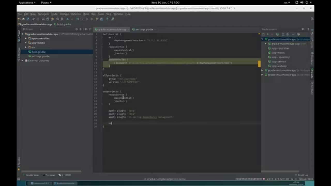Screen dimensions: 331x186
Task: Open the GNOME Places menu
Action: [46, 2]
